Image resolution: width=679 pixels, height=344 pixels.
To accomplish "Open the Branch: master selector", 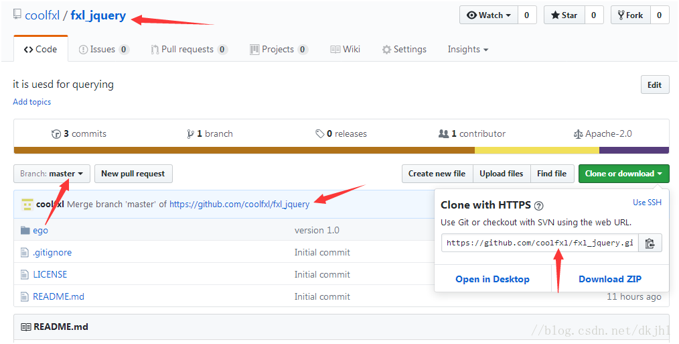I will click(52, 174).
